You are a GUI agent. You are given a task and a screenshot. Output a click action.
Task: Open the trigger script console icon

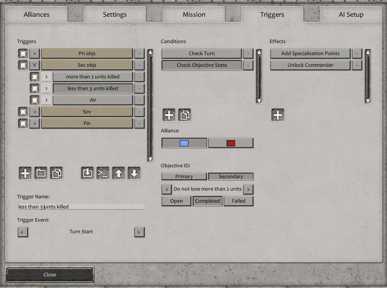(103, 173)
